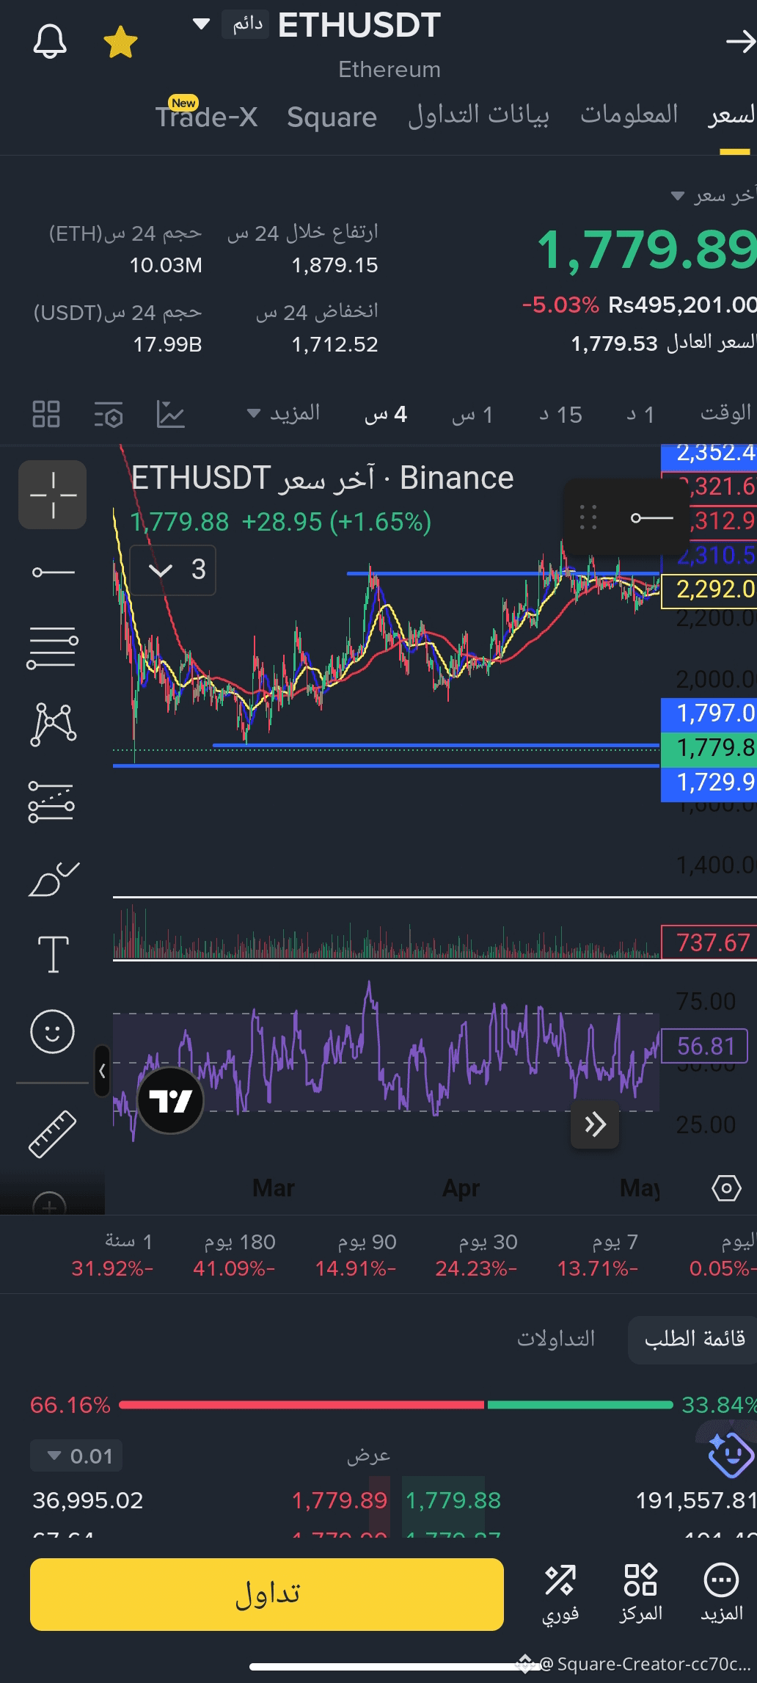This screenshot has height=1683, width=757.
Task: Select the 1 د timeframe
Action: coord(640,415)
